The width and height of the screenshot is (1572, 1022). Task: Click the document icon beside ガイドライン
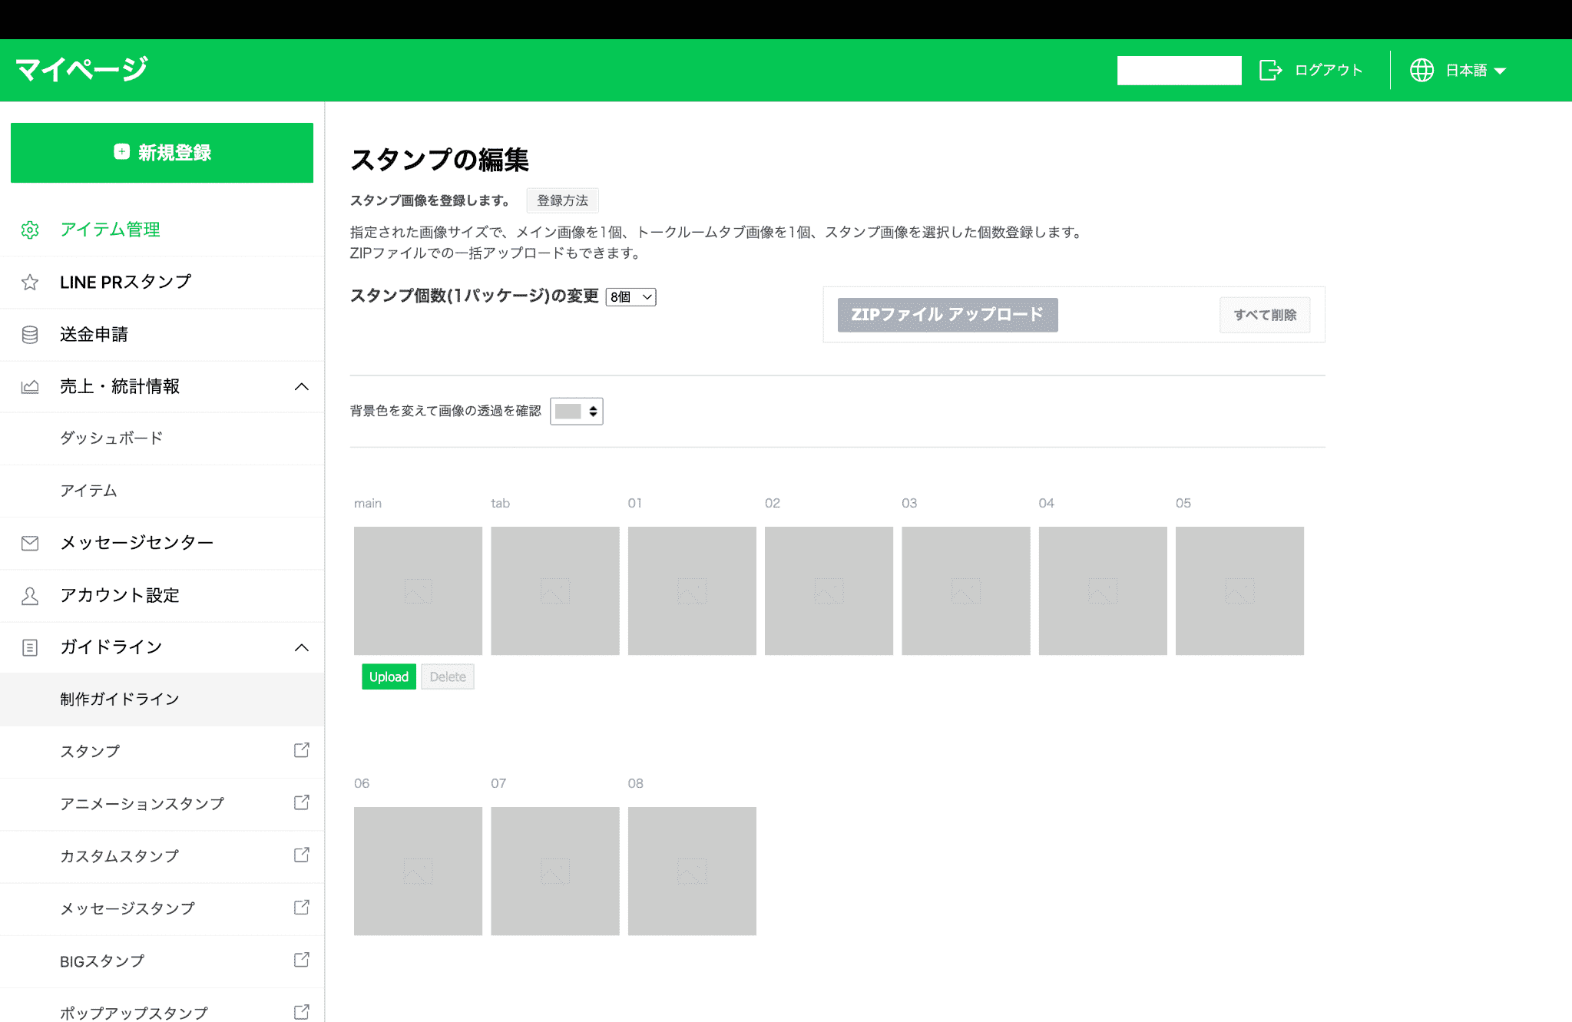coord(30,647)
